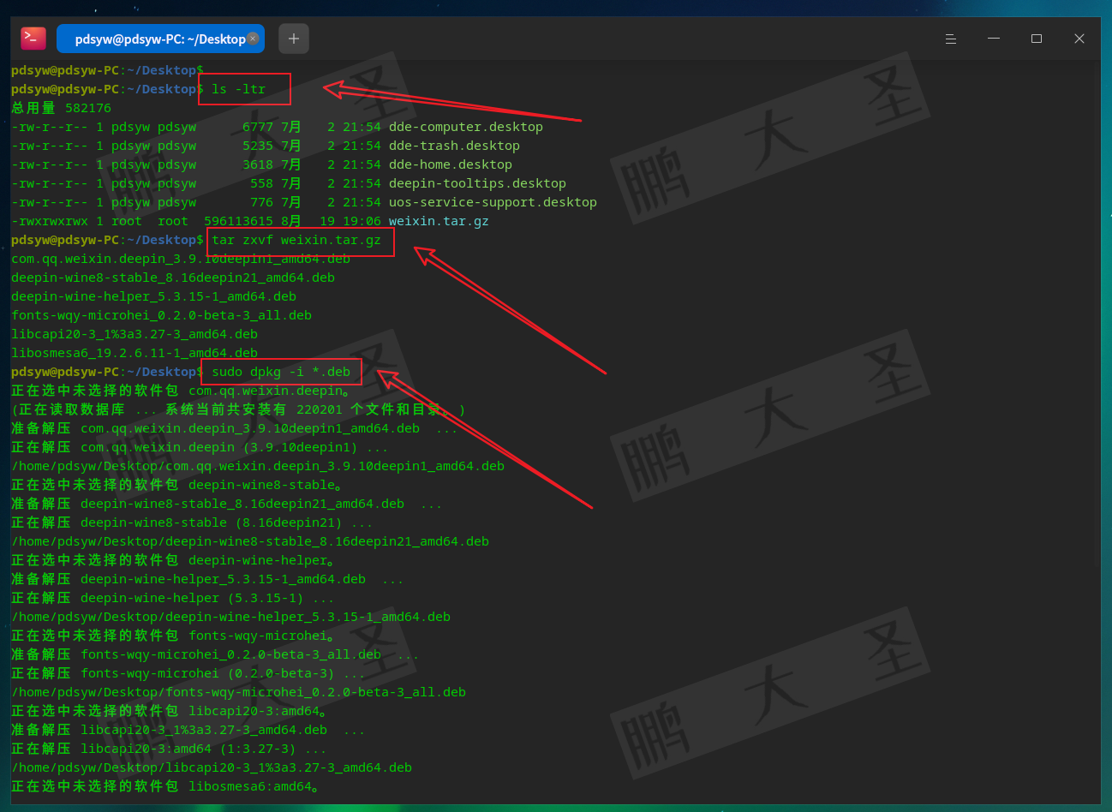Open a new terminal tab with the plus button
The width and height of the screenshot is (1112, 812).
coord(294,39)
